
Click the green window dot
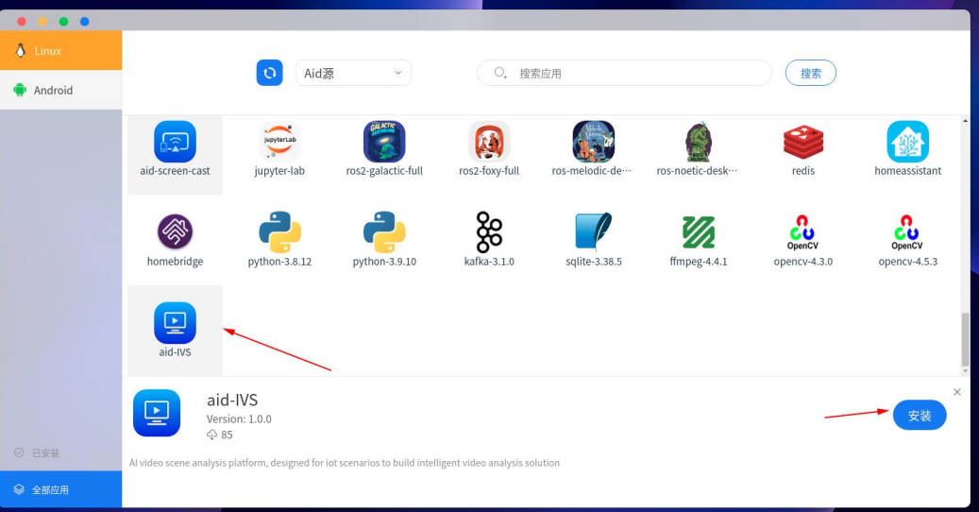63,21
